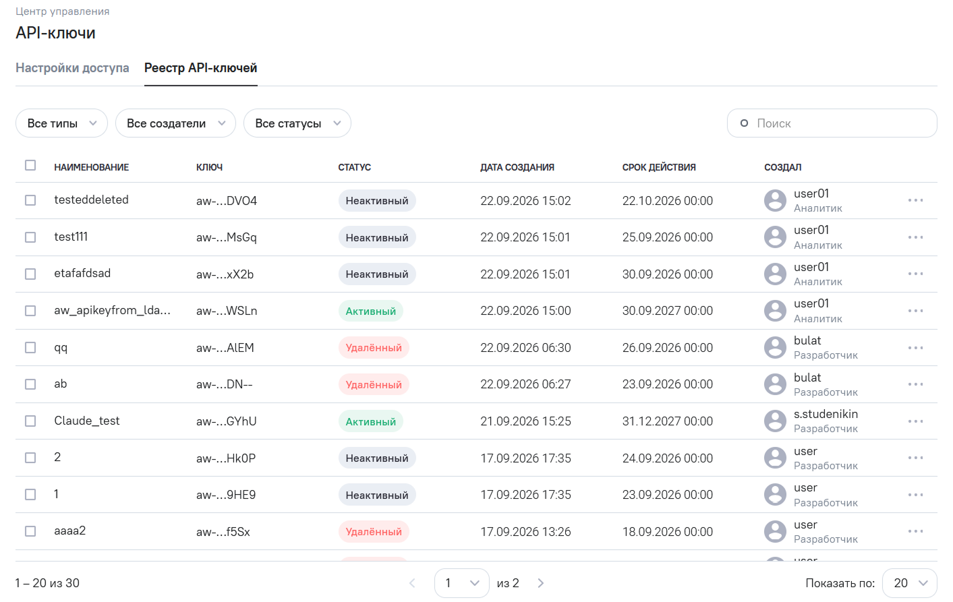
Task: Click the 'СТАТУС' column header
Action: point(355,167)
